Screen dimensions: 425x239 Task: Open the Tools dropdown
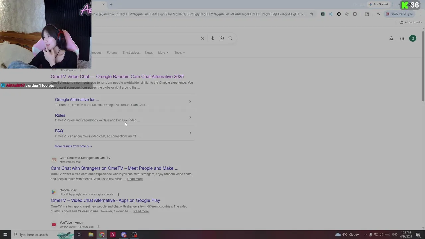(180, 53)
